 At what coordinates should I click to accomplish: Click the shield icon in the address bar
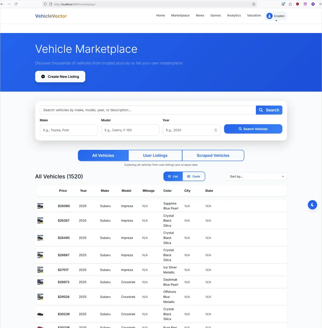point(45,4)
